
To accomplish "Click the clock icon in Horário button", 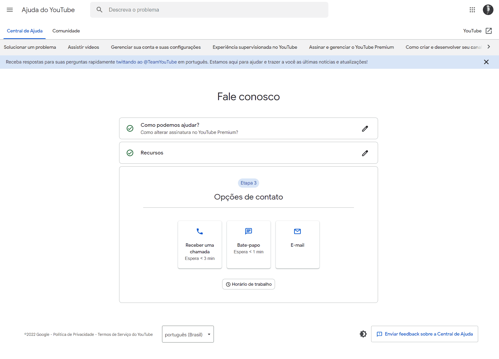I will pyautogui.click(x=228, y=284).
